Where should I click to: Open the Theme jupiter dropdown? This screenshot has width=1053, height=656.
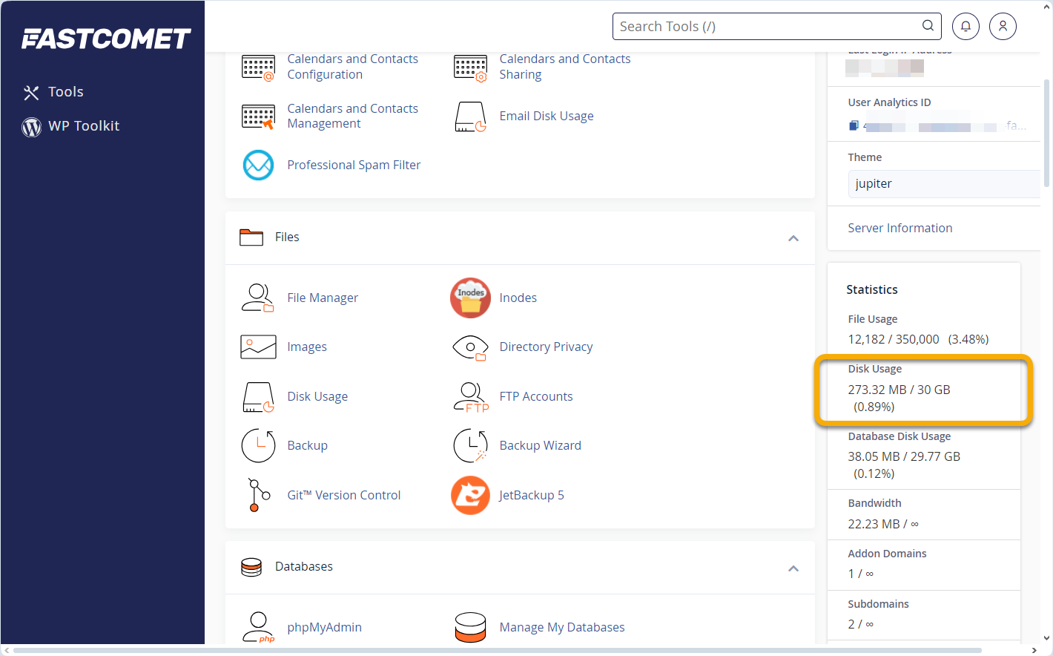944,184
